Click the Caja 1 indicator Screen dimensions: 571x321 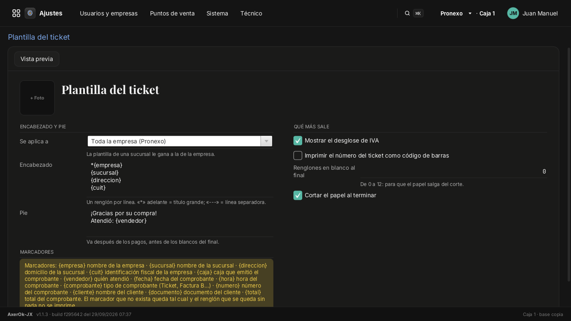click(x=487, y=13)
